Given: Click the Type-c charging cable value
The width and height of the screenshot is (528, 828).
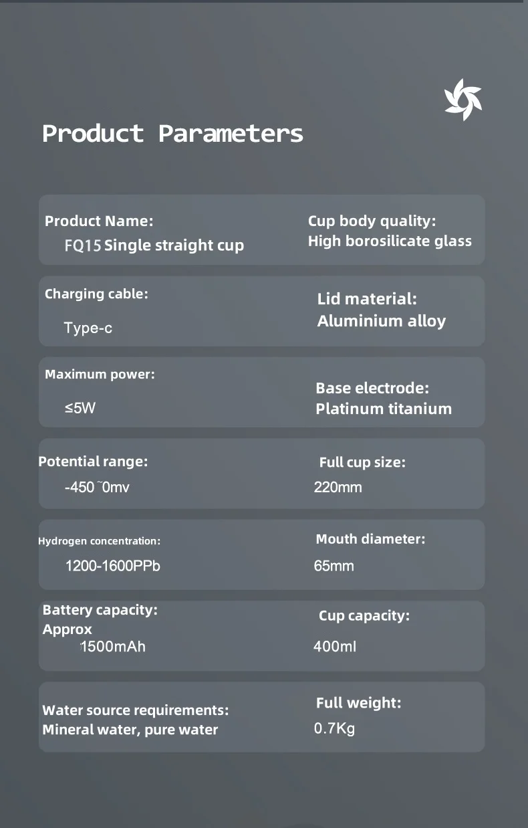Looking at the screenshot, I should tap(88, 328).
